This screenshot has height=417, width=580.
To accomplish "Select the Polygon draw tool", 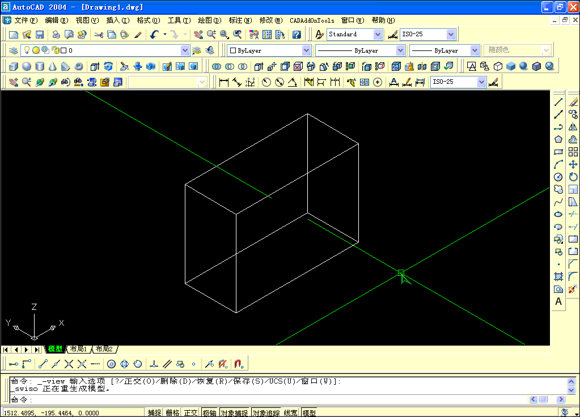I will point(558,140).
